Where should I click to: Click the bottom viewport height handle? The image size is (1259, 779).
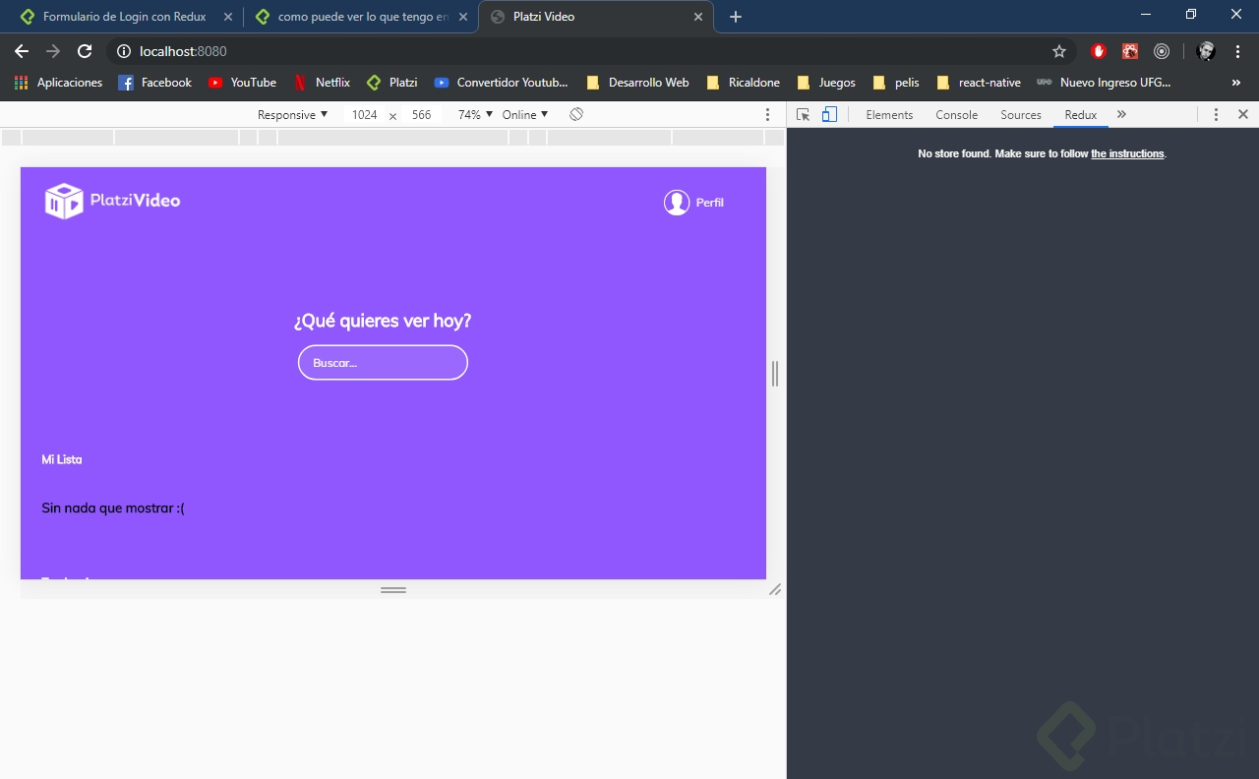pyautogui.click(x=393, y=590)
